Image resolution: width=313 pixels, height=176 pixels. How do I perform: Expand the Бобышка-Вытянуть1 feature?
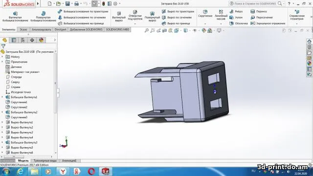[2, 97]
